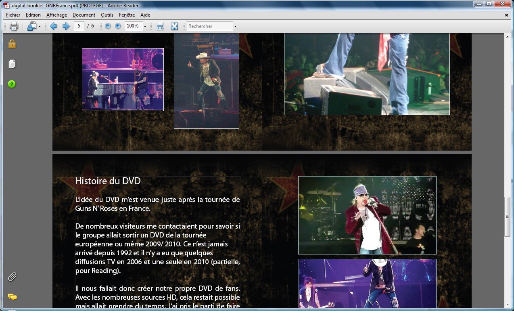Viewport: 514px width, 311px height.
Task: Click the '/ 6' total pages label
Action: point(91,26)
